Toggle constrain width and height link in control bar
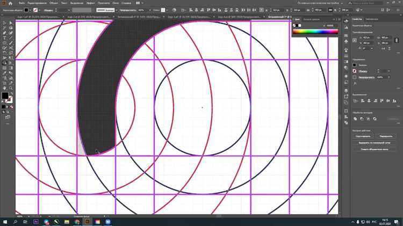403x226 pixels. coord(330,10)
